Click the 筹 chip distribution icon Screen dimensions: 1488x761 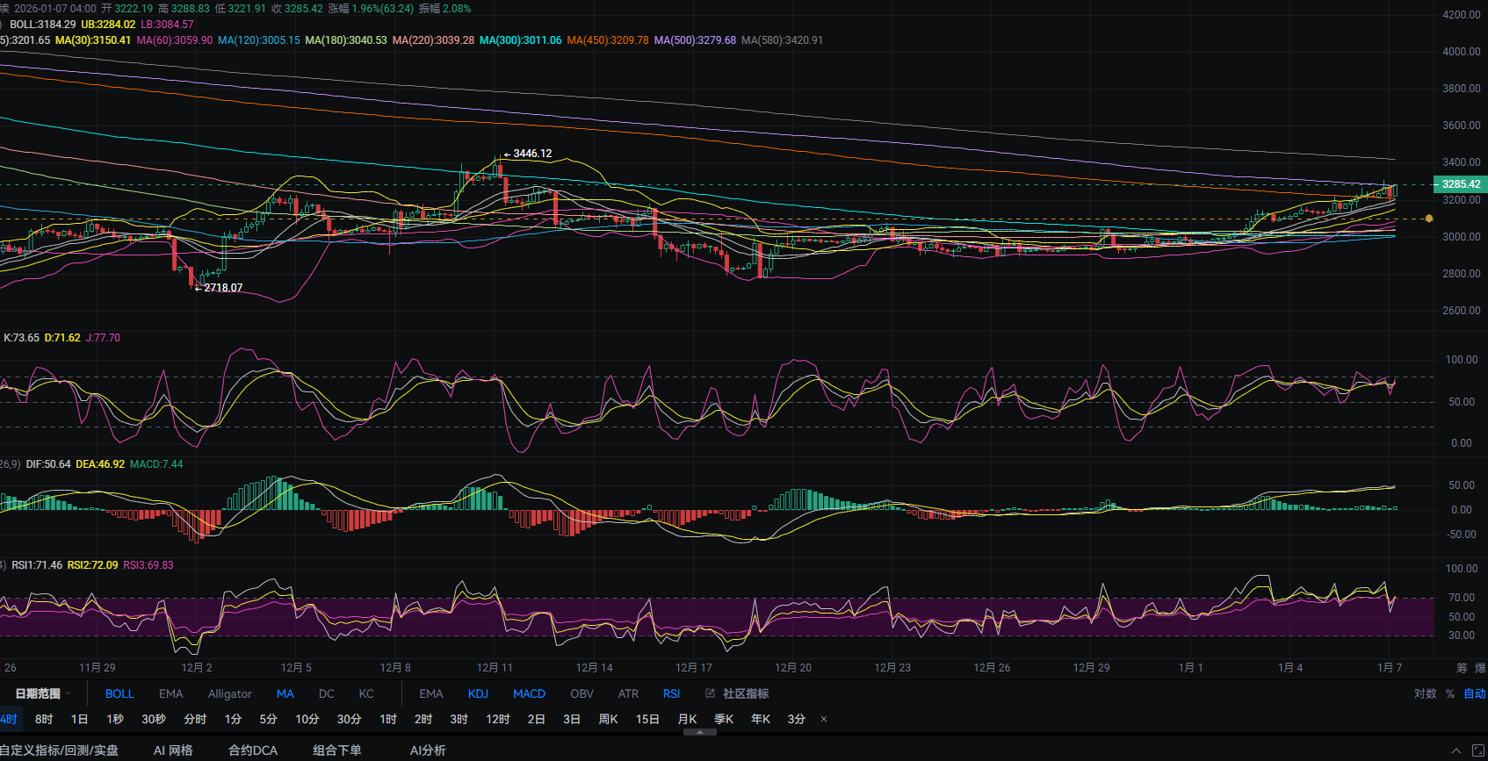(x=1462, y=668)
